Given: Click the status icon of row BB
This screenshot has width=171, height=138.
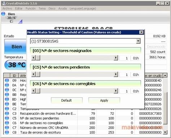Looking at the screenshot, I should point(7,95).
